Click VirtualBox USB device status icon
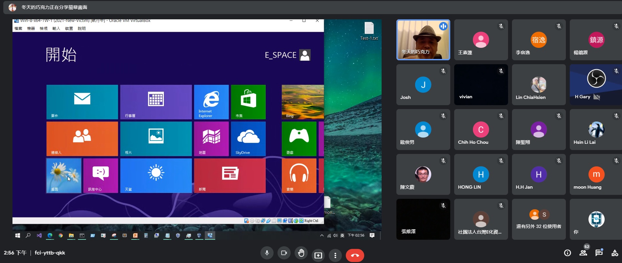The image size is (622, 263). [x=269, y=221]
